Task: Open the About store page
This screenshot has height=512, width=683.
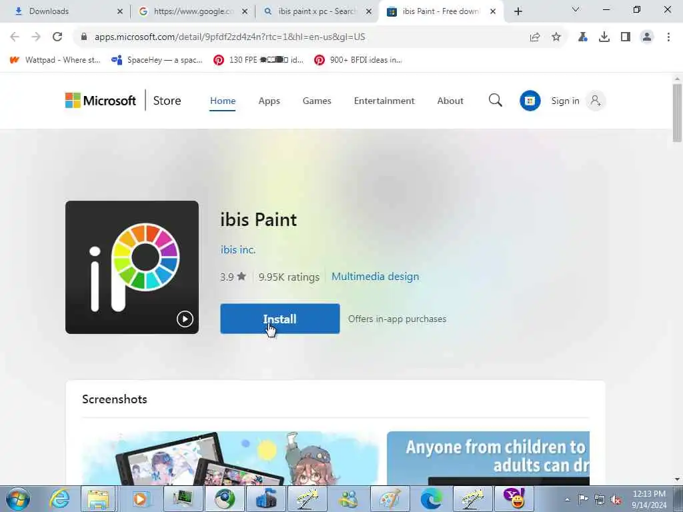Action: (450, 101)
